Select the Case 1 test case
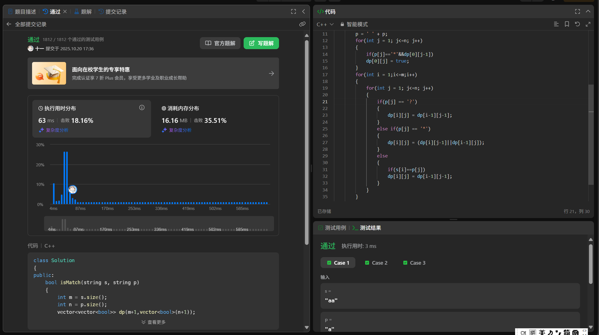 pos(338,263)
